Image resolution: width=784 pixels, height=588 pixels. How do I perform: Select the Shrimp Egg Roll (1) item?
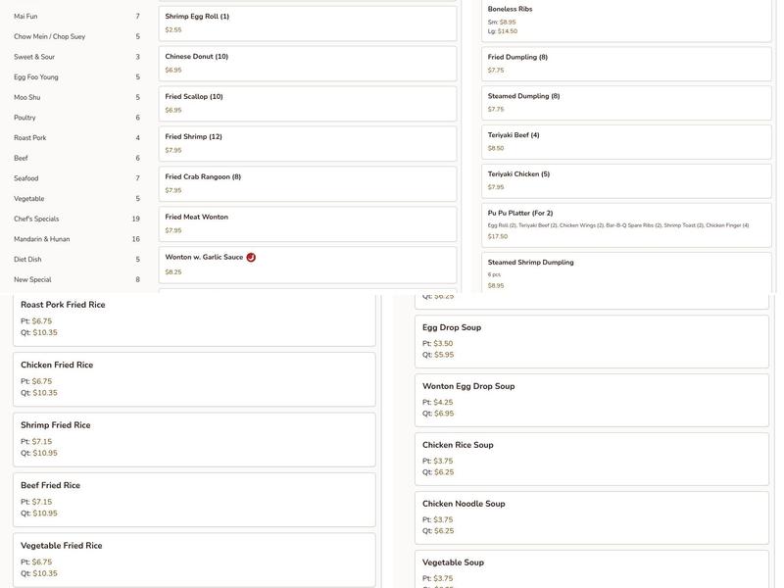(307, 24)
